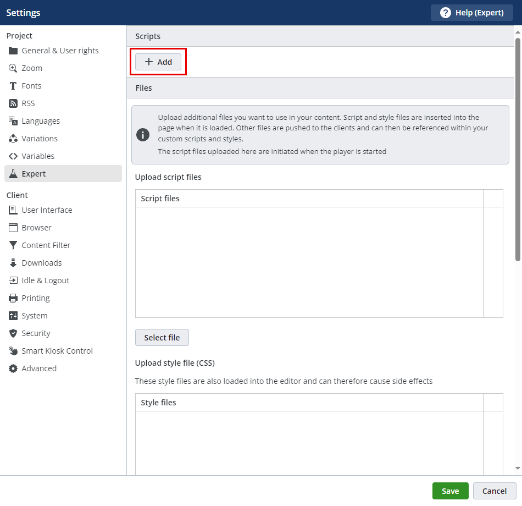The width and height of the screenshot is (522, 506).
Task: Cancel the settings dialog
Action: pyautogui.click(x=494, y=491)
